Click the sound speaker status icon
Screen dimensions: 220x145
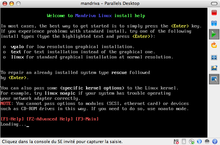click(207, 141)
